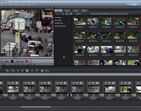Switch to the Fades tab
This screenshot has height=111, width=141.
click(x=67, y=10)
